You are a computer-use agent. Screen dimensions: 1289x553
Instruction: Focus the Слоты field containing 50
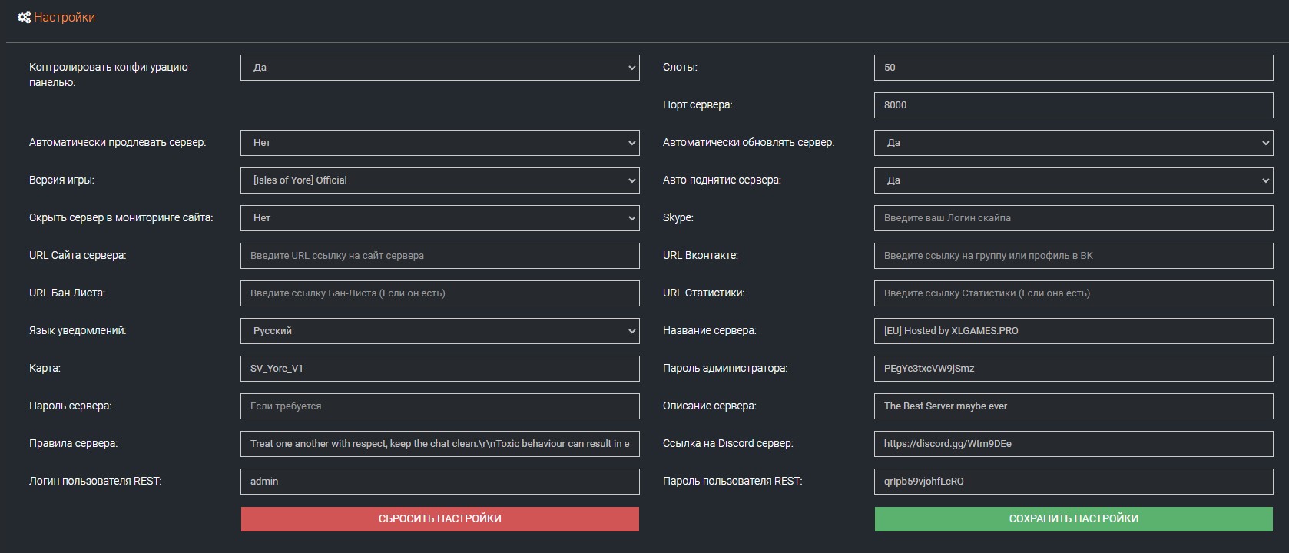(1073, 68)
